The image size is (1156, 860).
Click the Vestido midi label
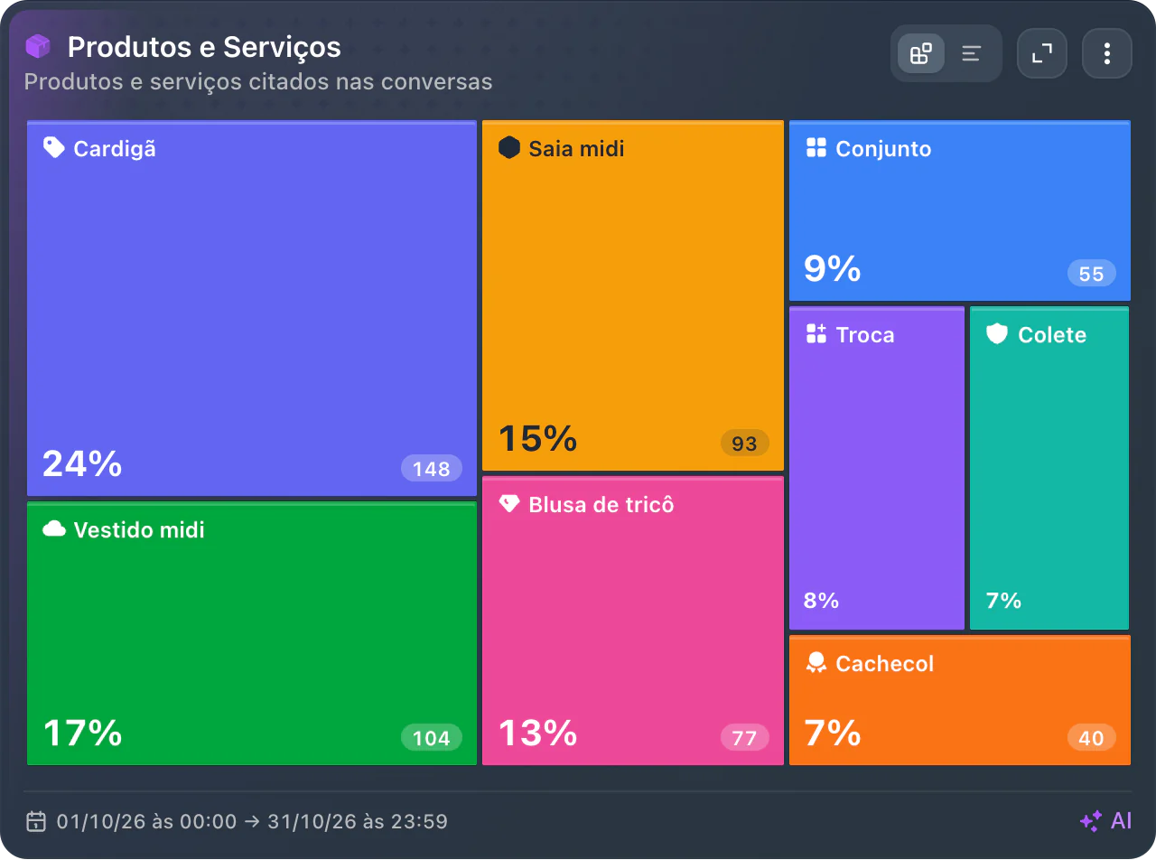[139, 529]
